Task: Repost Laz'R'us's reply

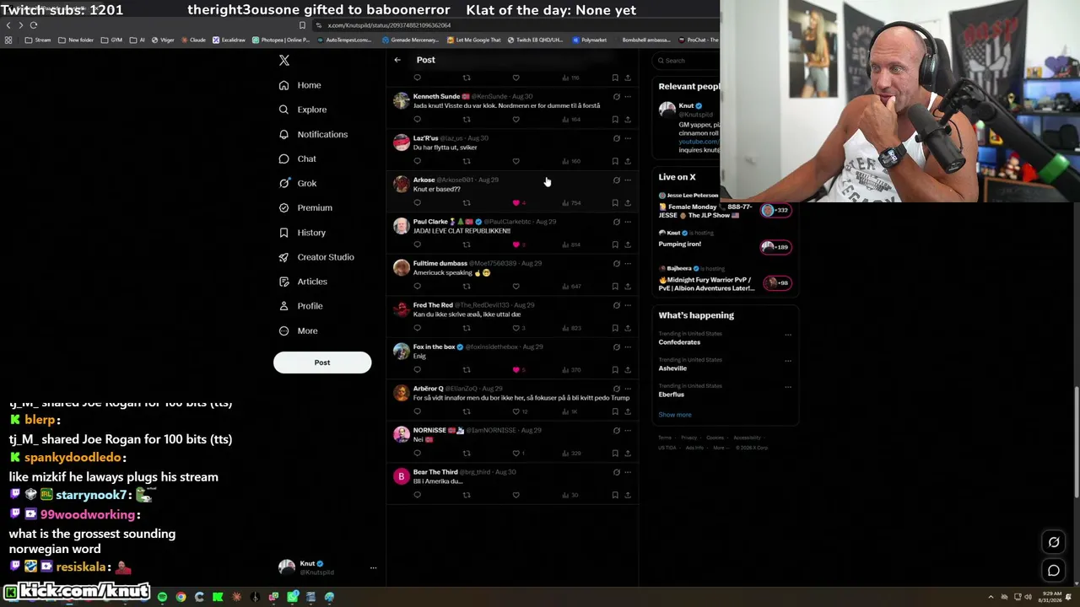Action: [x=467, y=161]
